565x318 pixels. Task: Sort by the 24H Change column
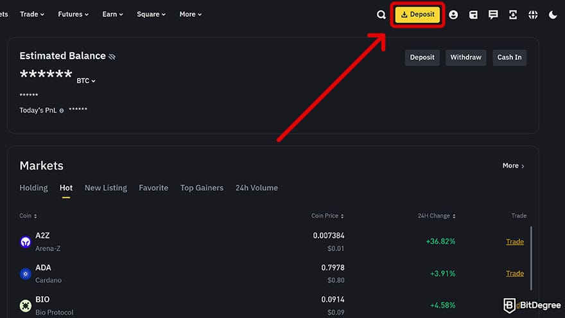pyautogui.click(x=437, y=216)
